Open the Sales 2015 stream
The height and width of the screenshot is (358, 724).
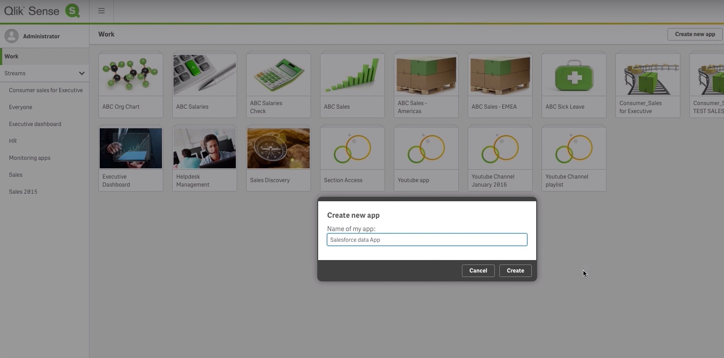tap(23, 192)
